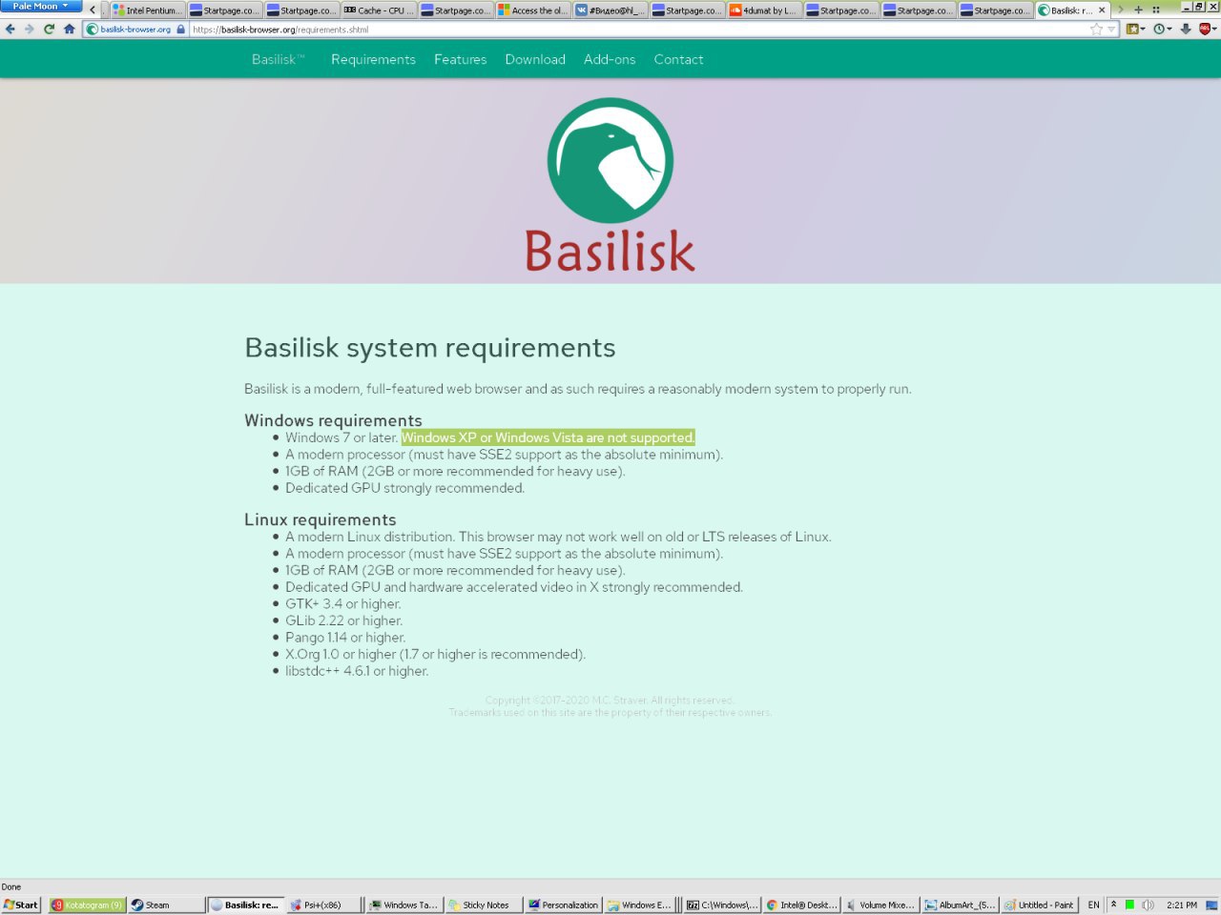
Task: Click the Basilisk™ home link
Action: click(x=279, y=59)
